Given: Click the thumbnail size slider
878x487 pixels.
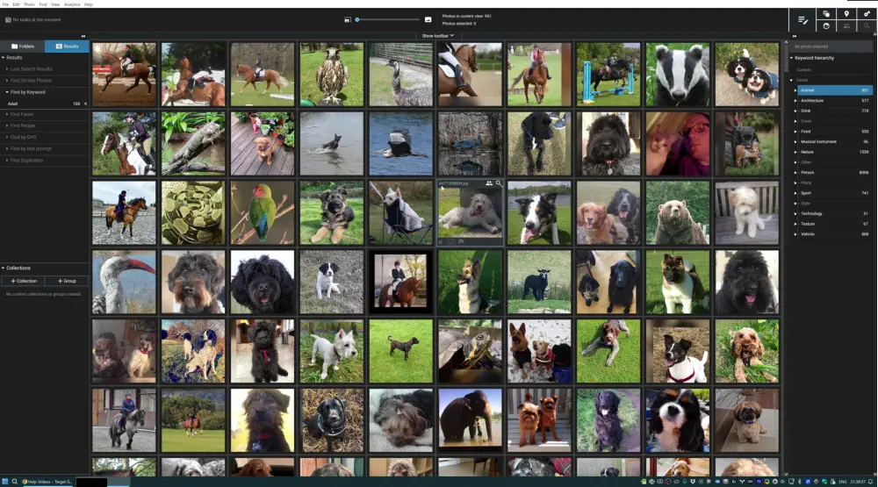Looking at the screenshot, I should (x=386, y=18).
